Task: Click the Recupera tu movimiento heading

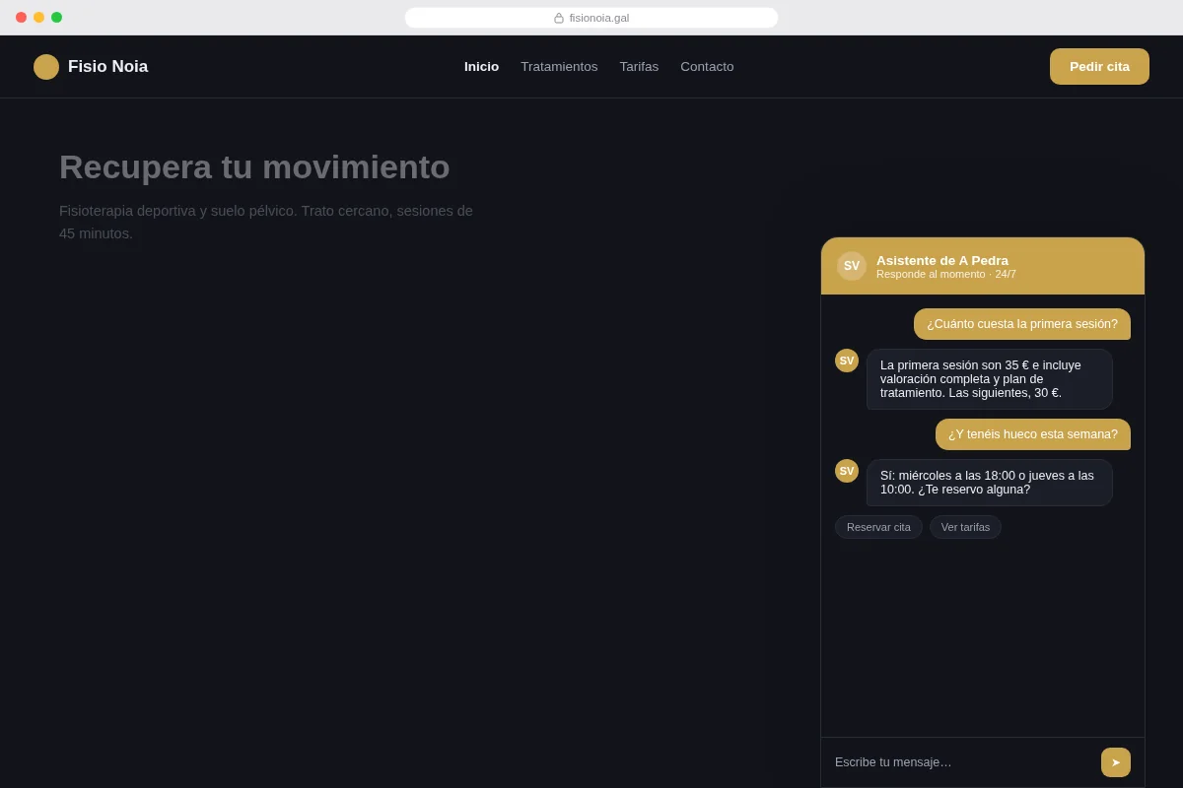Action: [254, 166]
